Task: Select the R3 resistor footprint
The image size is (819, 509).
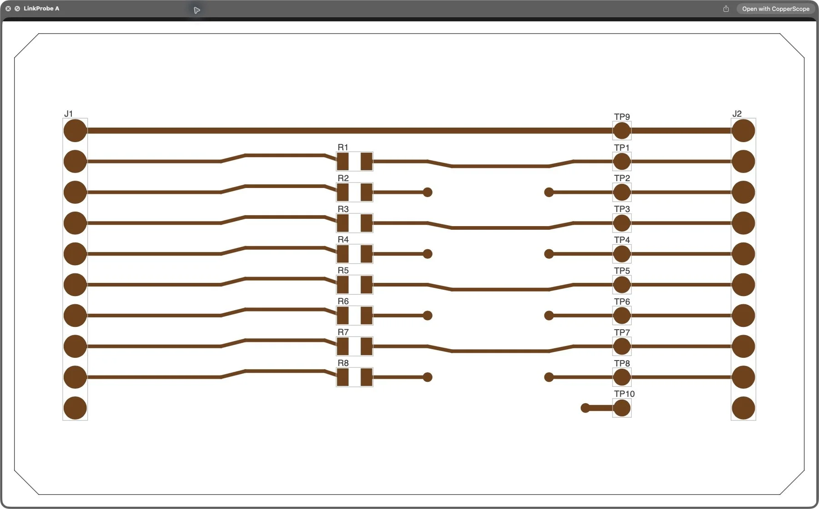Action: coord(355,223)
